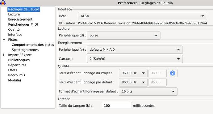Open the Spectrogrammes settings page
The image size is (213, 114).
[25, 50]
